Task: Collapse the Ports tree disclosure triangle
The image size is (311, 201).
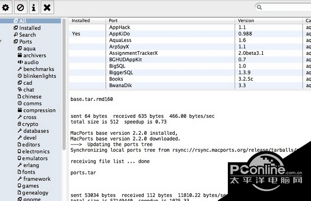Action: click(x=1, y=41)
